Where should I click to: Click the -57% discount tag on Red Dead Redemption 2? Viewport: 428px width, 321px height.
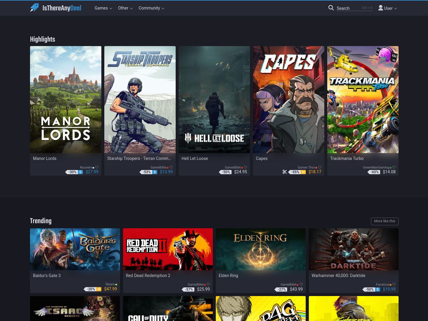tap(188, 289)
